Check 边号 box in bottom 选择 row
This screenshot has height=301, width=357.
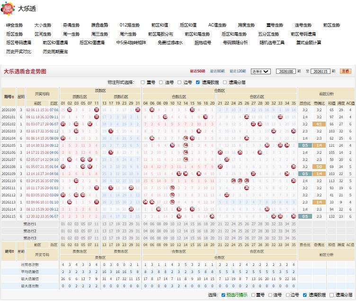pyautogui.click(x=288, y=295)
